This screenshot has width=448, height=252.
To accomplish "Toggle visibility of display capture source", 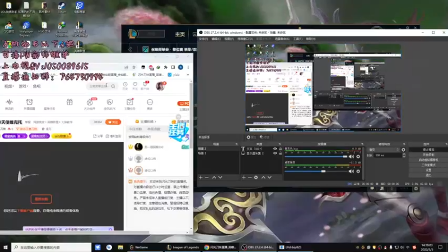I will click(275, 153).
